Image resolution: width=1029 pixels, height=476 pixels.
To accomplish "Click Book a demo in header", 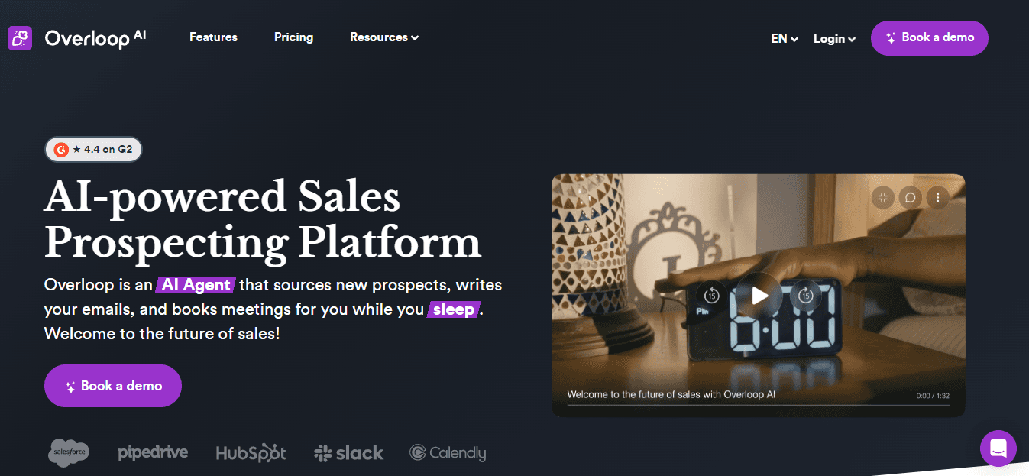I will coord(929,38).
